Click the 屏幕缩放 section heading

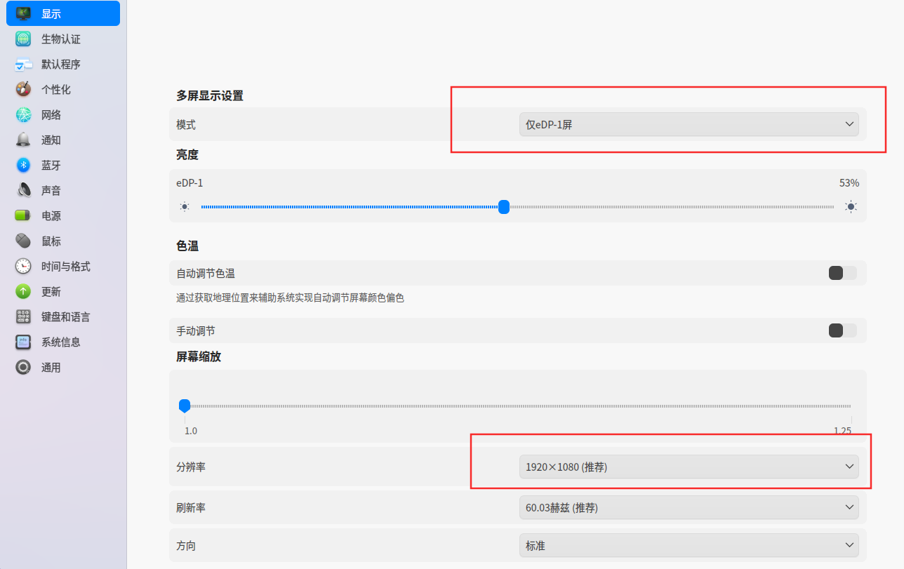[199, 356]
